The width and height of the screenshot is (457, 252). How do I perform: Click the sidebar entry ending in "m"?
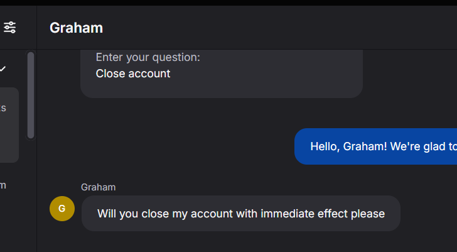3,185
